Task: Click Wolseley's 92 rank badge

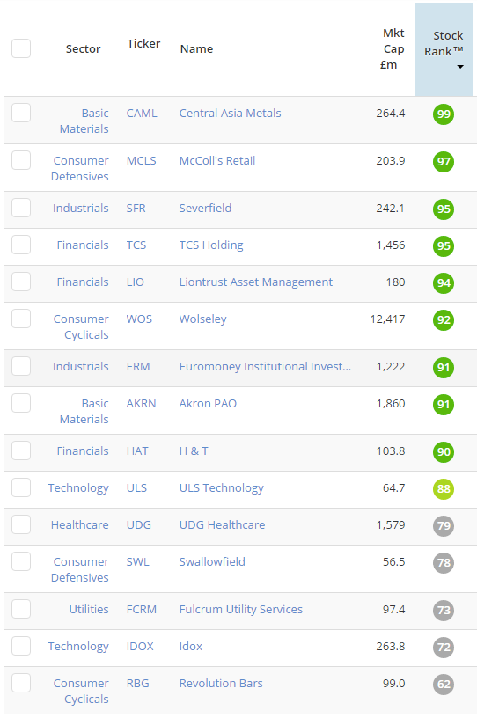Action: click(443, 320)
